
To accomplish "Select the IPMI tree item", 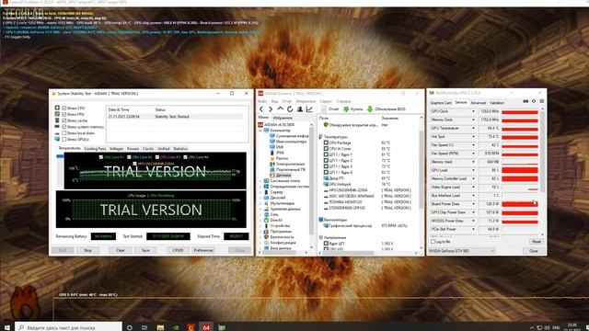I will (x=277, y=153).
